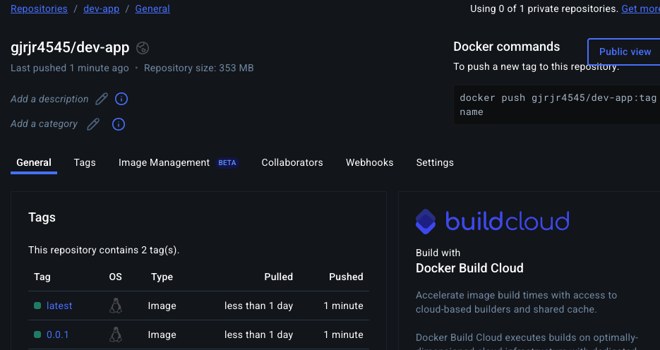Click the public visibility globe icon
660x350 pixels.
point(143,48)
